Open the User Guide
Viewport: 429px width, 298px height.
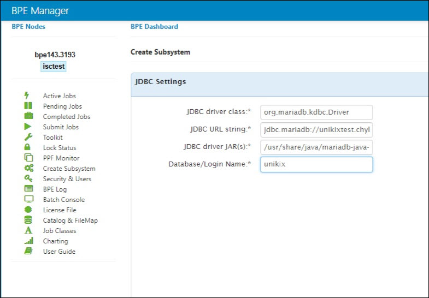(59, 252)
